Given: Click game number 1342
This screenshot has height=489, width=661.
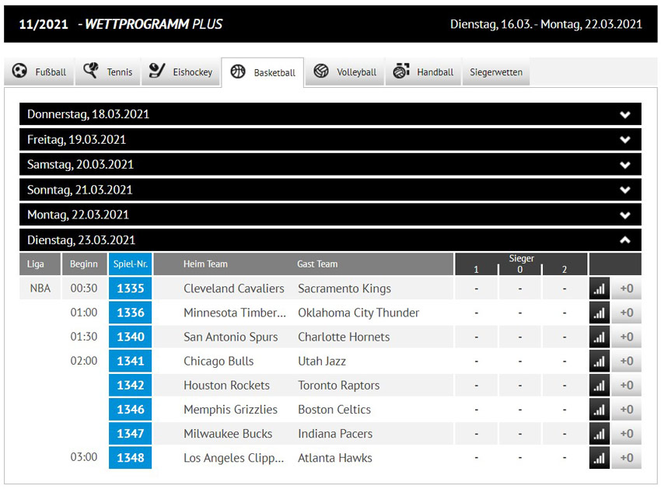Looking at the screenshot, I should (x=131, y=385).
